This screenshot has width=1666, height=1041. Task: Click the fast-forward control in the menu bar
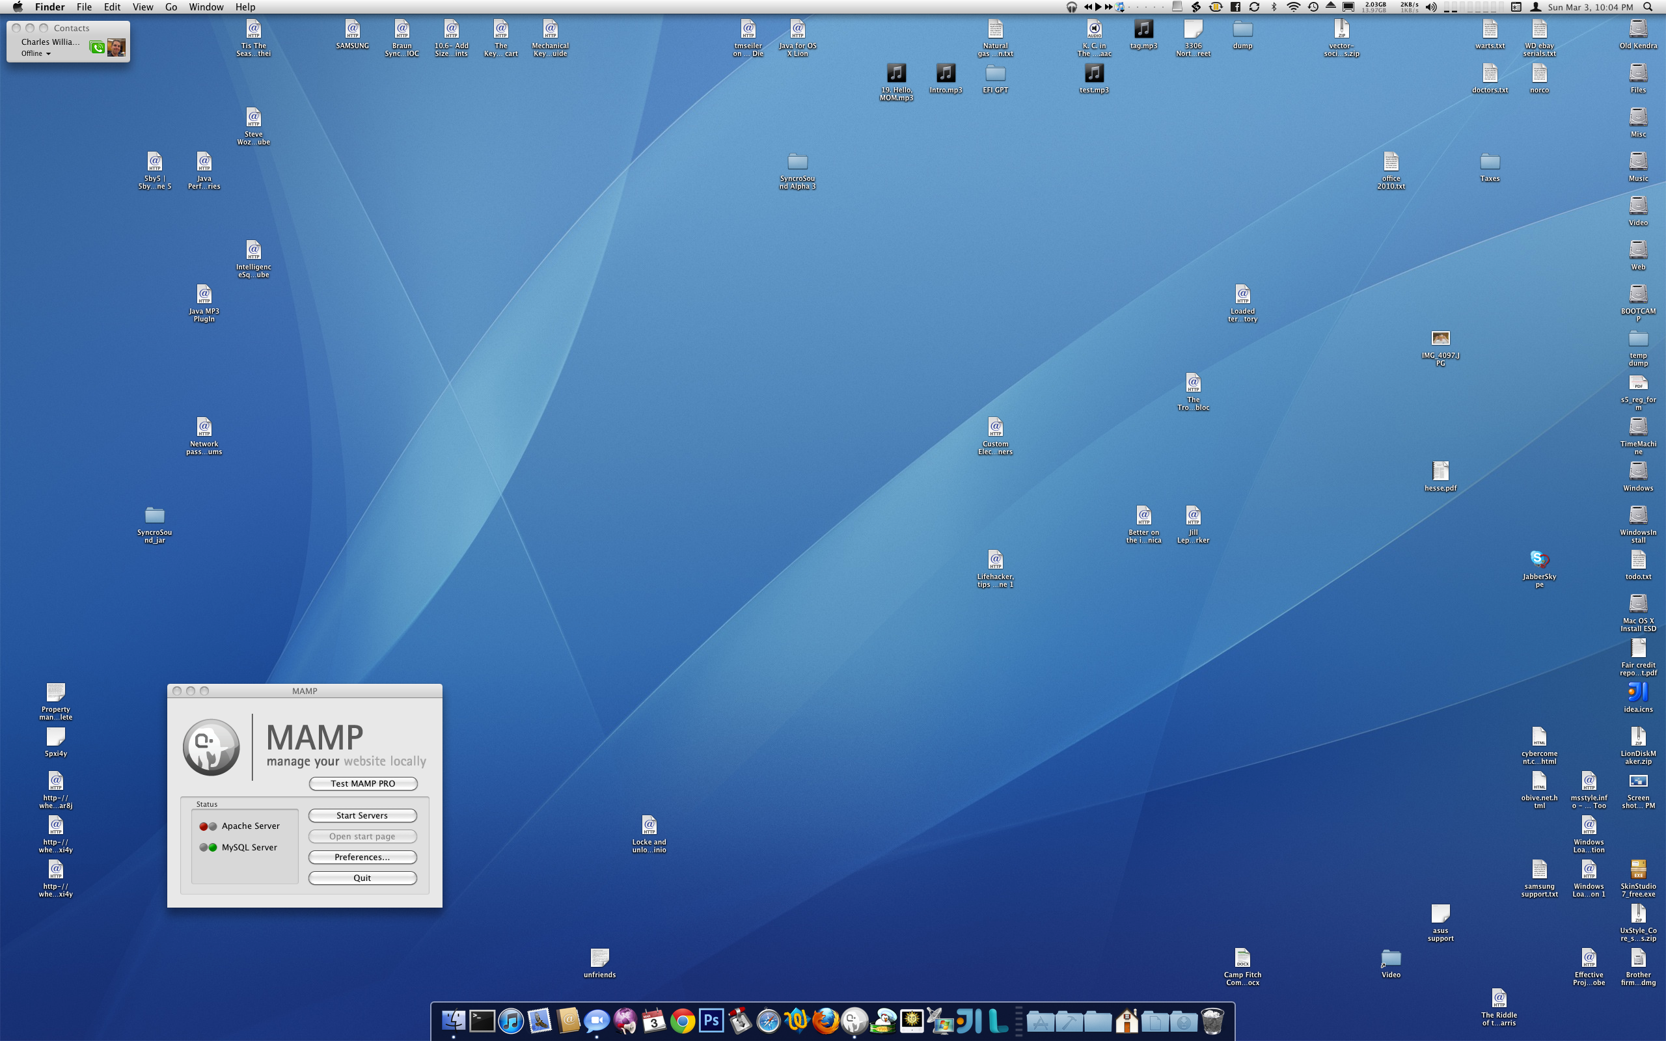click(x=1108, y=7)
